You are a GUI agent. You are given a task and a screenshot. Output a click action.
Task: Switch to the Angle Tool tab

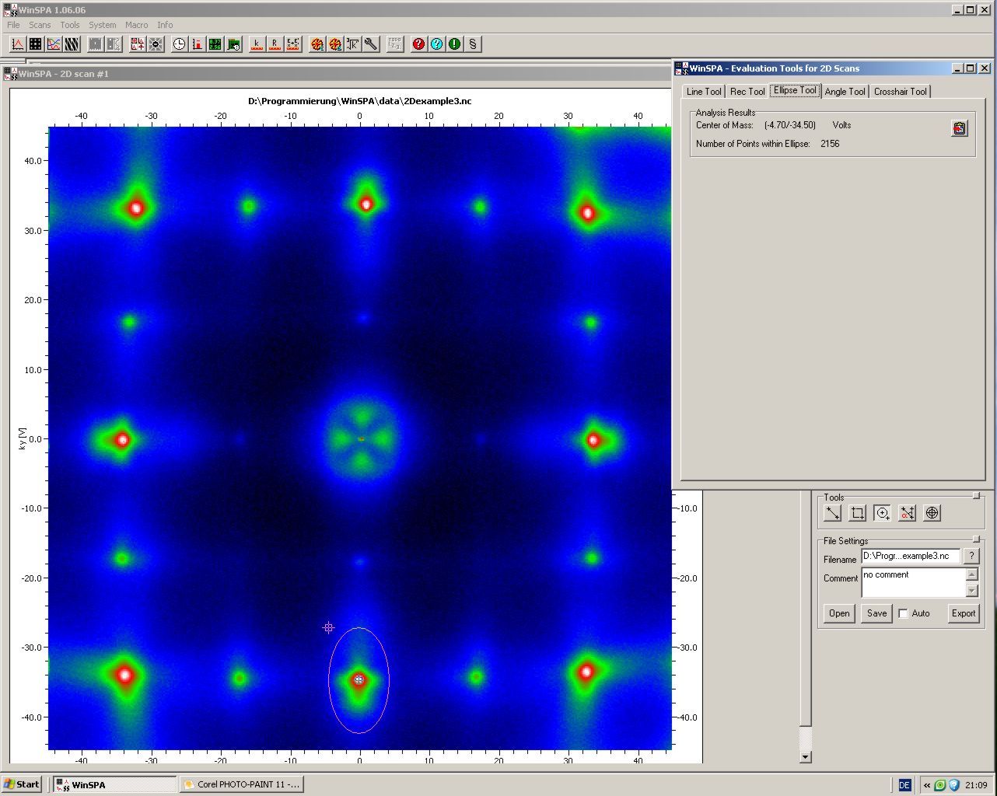pos(845,92)
